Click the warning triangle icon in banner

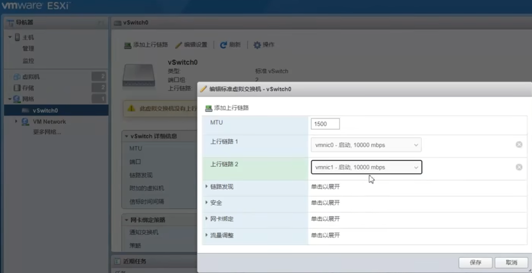click(x=131, y=108)
